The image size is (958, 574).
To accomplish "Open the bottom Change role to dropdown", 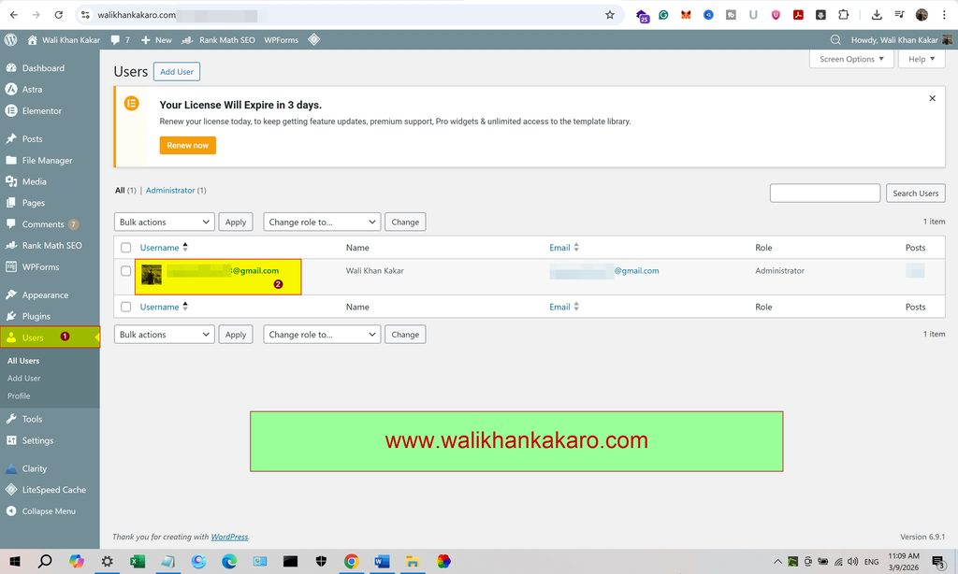I will click(x=322, y=334).
